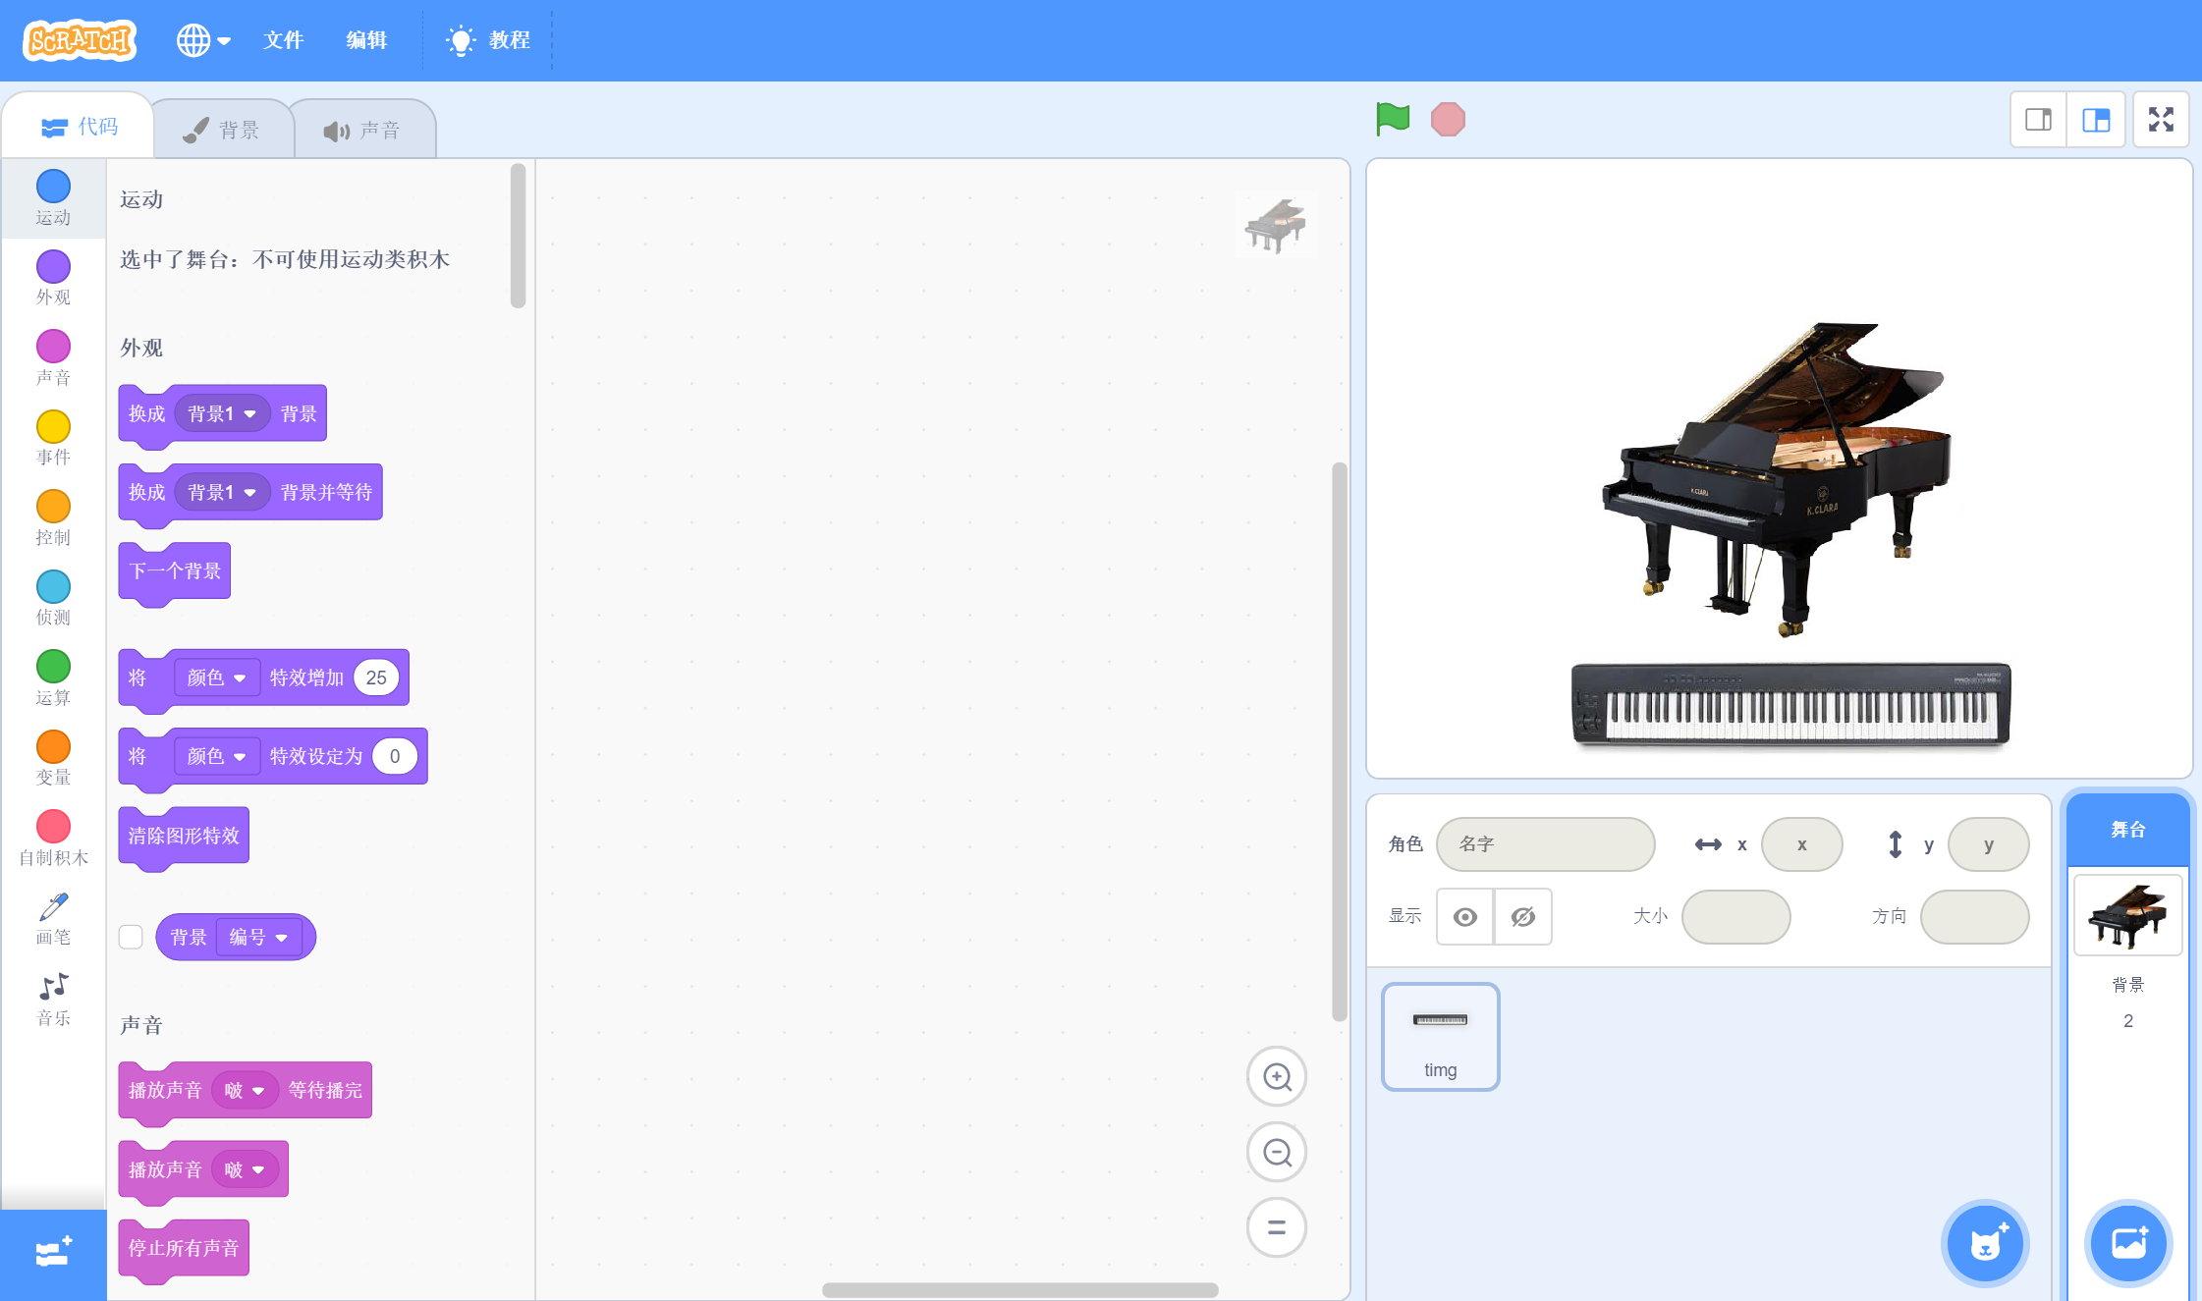2202x1301 pixels.
Task: Switch to the 声音 tab
Action: tap(362, 131)
